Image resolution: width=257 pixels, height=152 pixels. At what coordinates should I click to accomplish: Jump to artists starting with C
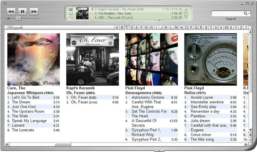(127, 27)
